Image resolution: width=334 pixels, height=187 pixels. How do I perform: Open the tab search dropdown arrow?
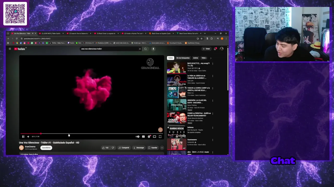[8, 34]
